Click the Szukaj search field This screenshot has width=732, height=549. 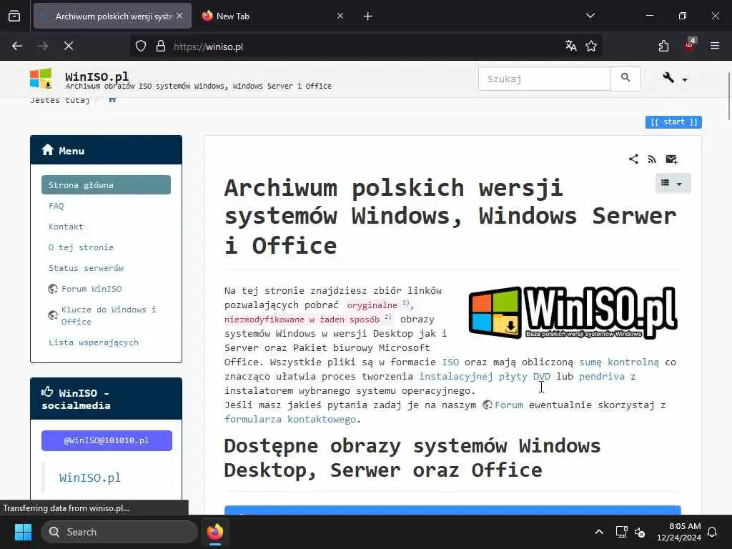click(544, 79)
